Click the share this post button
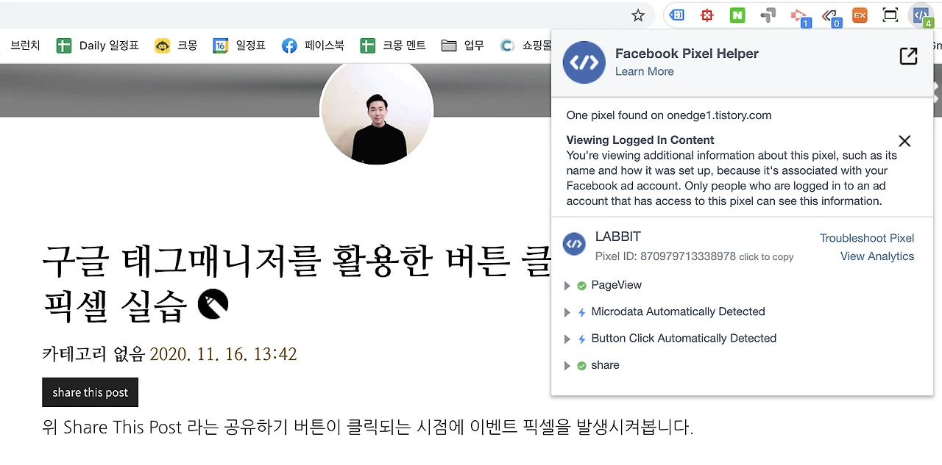This screenshot has width=942, height=465. tap(91, 392)
